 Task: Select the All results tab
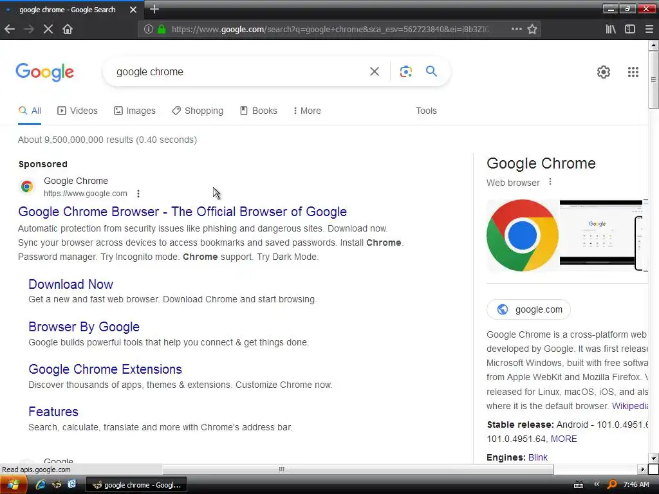30,111
